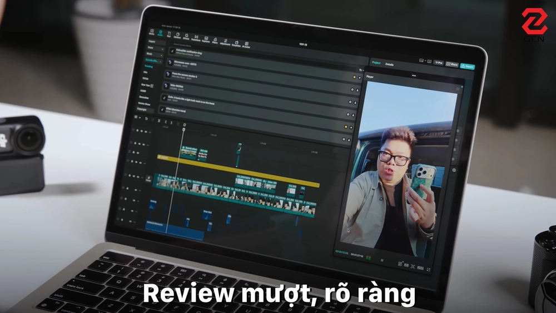The width and height of the screenshot is (556, 313).
Task: Switch to the Details tab
Action: point(389,64)
